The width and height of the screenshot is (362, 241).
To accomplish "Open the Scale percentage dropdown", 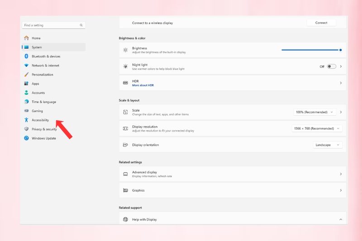I will (314, 112).
